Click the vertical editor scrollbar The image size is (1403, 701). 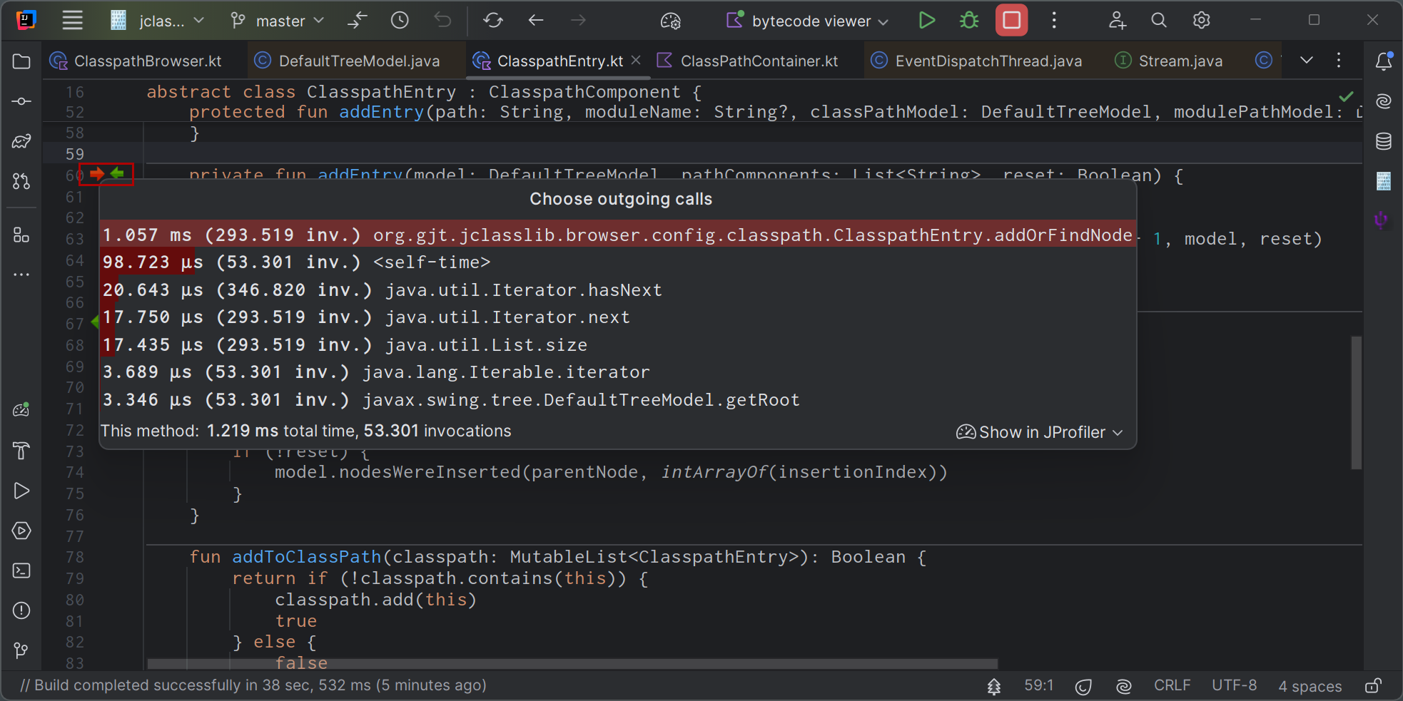(x=1356, y=402)
